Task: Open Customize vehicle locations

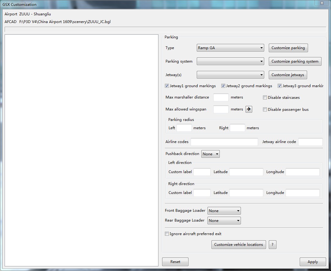Action: tap(238, 245)
